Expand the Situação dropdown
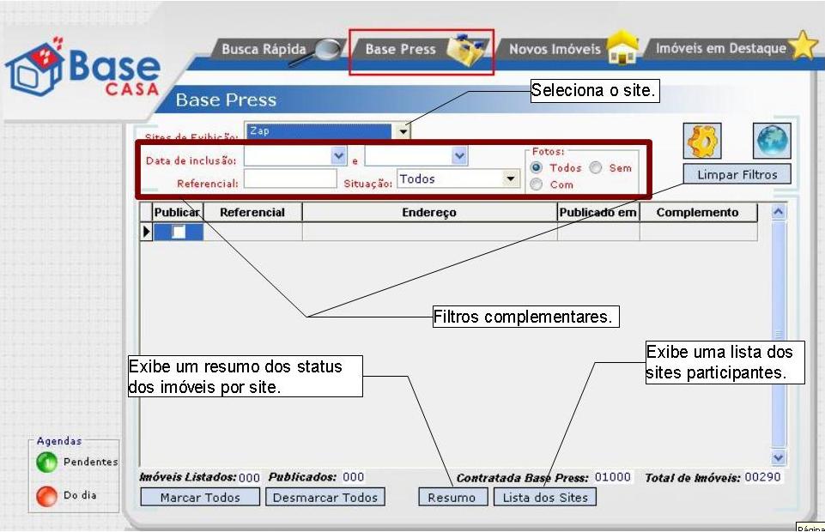 point(512,178)
